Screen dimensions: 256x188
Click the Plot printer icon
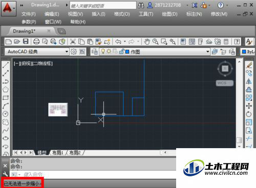[x=36, y=41]
